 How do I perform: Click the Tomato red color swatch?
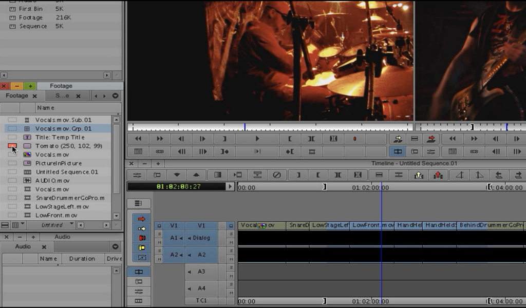point(12,146)
